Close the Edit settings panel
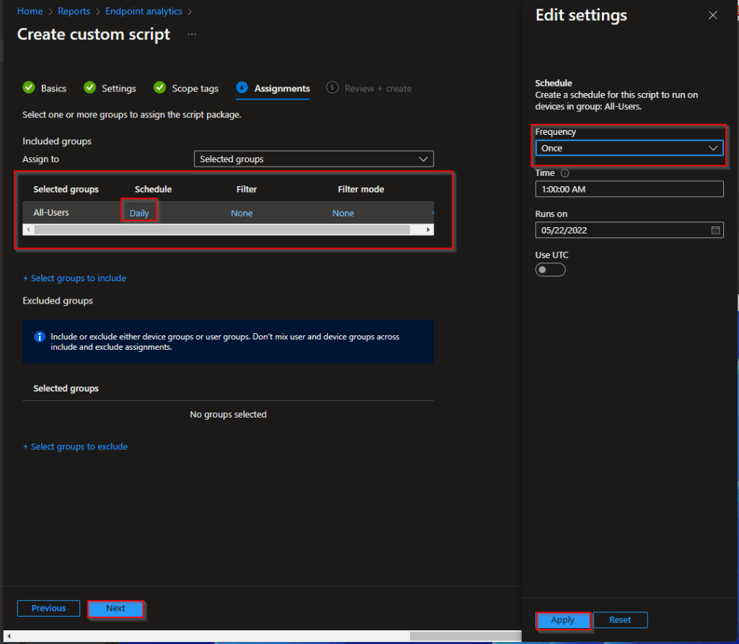The width and height of the screenshot is (739, 644). [x=713, y=15]
